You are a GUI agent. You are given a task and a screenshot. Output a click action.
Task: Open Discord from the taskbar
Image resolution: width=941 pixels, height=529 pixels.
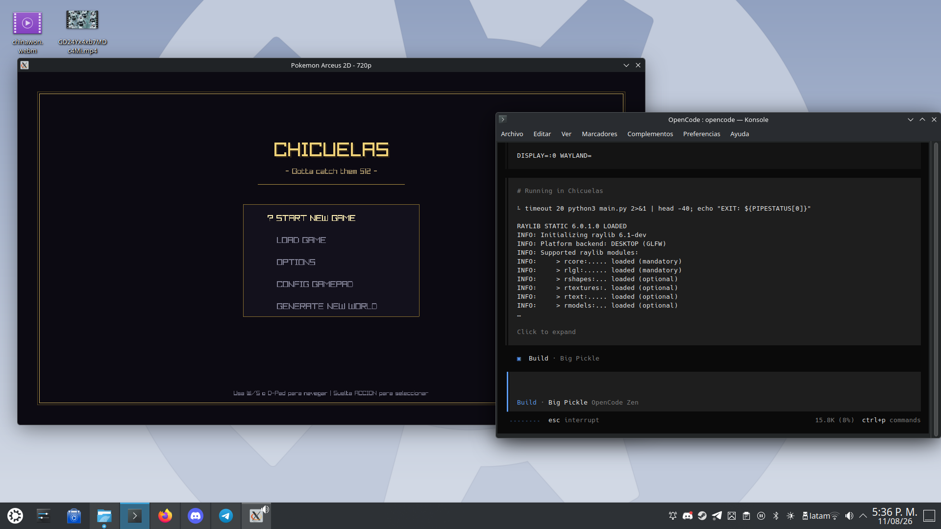pyautogui.click(x=196, y=516)
